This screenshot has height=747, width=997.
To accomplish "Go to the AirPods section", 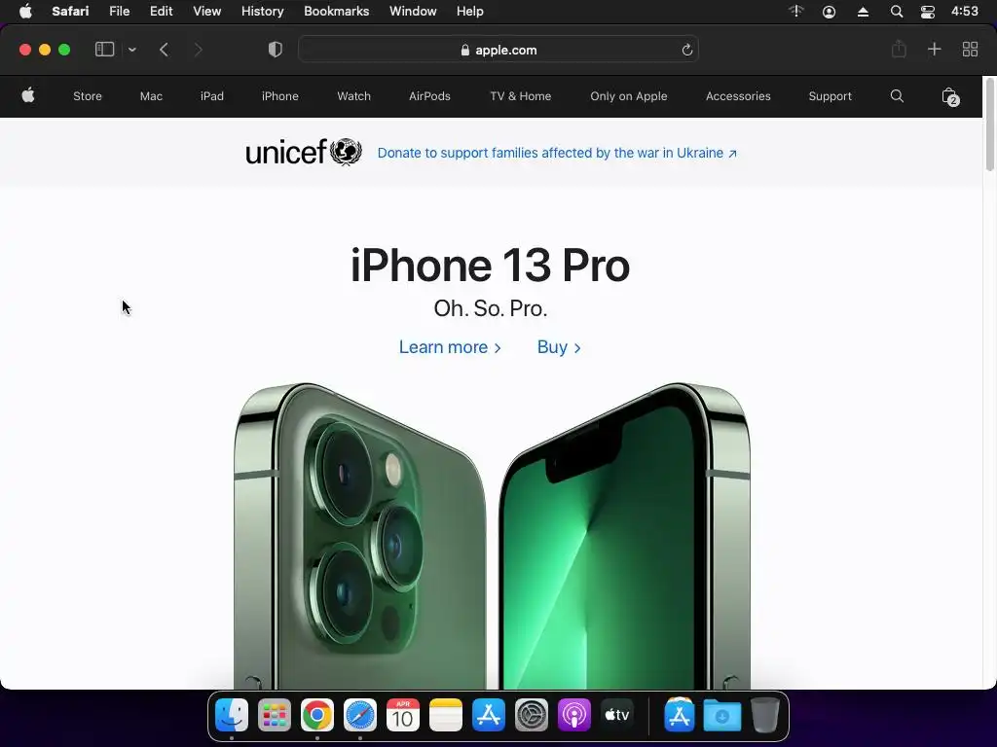I will coord(429,96).
